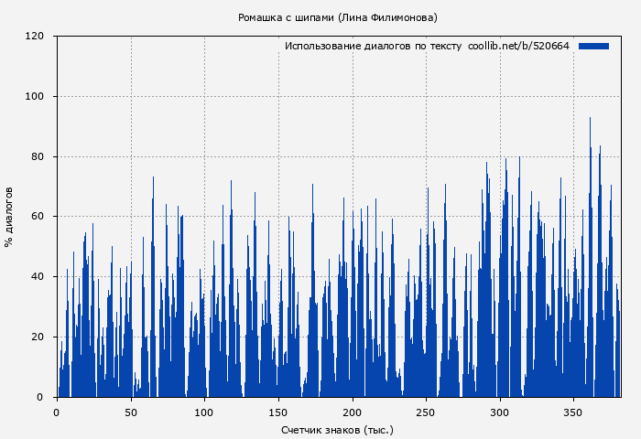
Task: Click the axis label "Счетчик знаков (тыс.)"
Action: click(x=337, y=429)
